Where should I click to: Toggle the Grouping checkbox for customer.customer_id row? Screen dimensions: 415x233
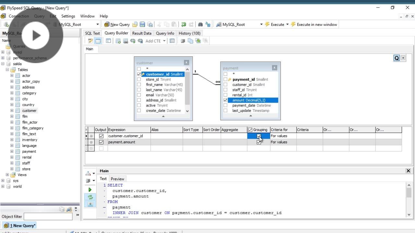pyautogui.click(x=259, y=136)
